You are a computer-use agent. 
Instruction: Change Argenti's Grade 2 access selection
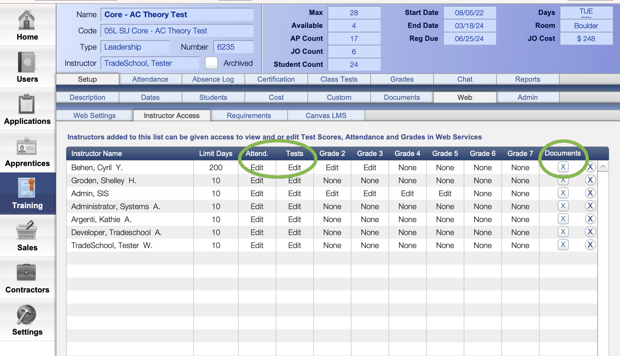tap(332, 219)
